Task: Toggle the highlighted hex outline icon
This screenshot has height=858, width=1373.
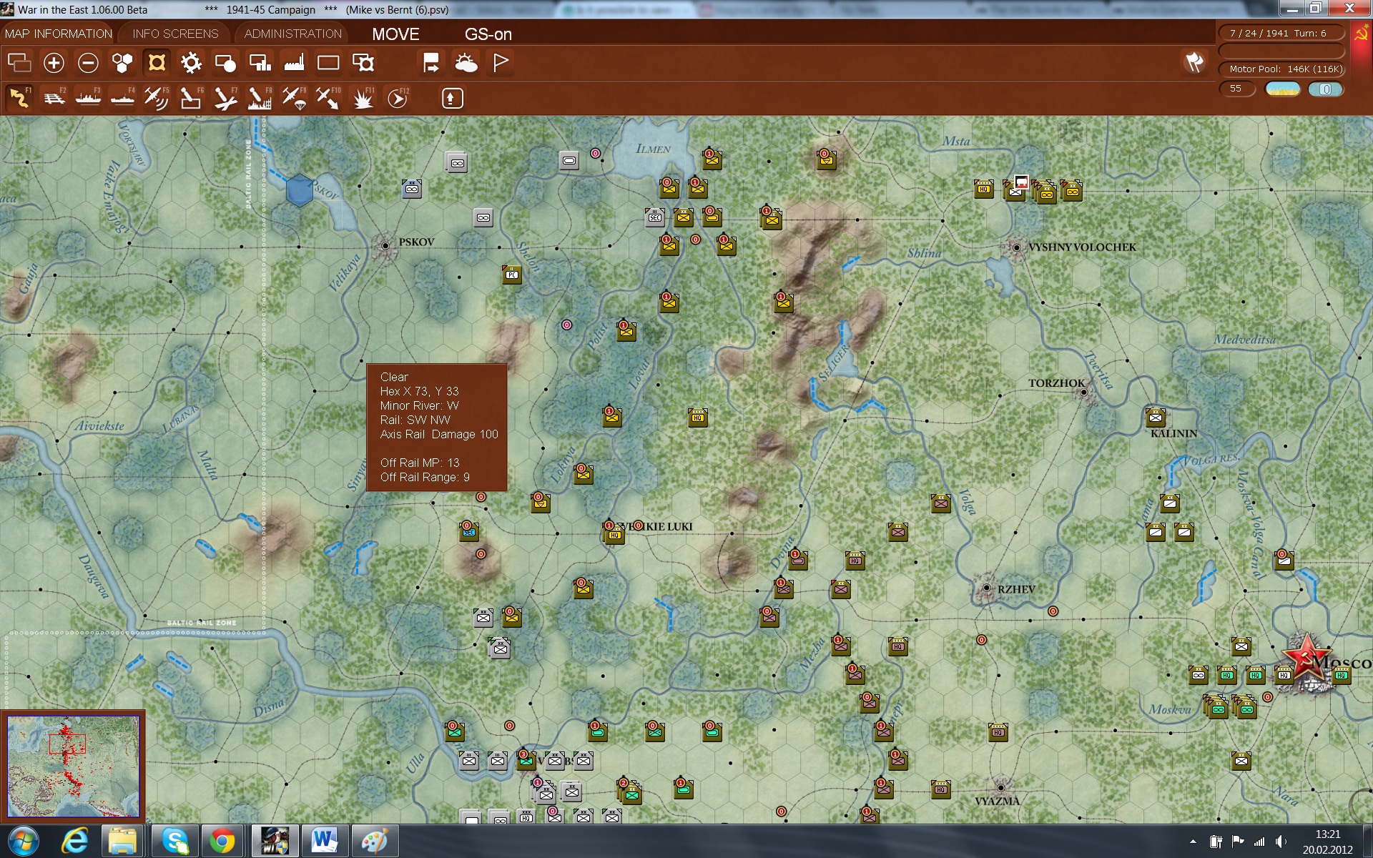Action: point(157,63)
